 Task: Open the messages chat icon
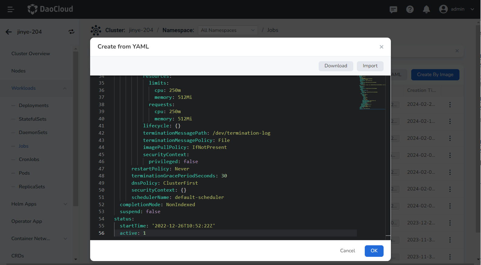[x=393, y=9]
